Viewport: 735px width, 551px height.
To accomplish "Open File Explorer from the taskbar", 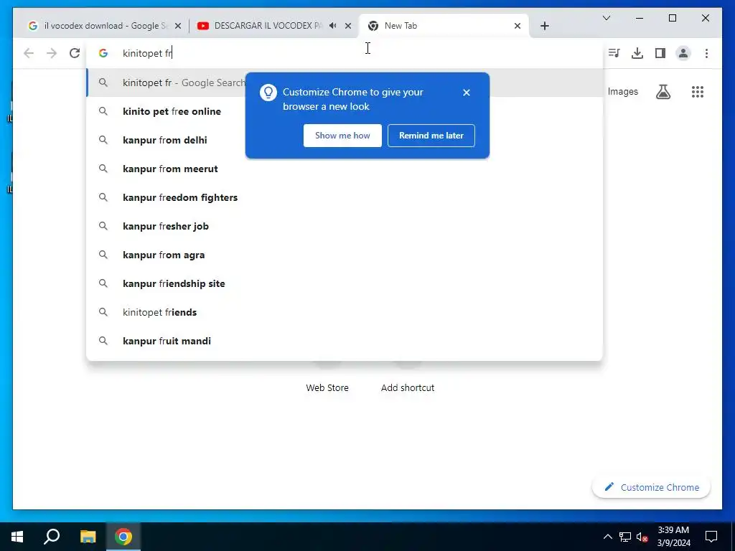I will click(x=88, y=537).
